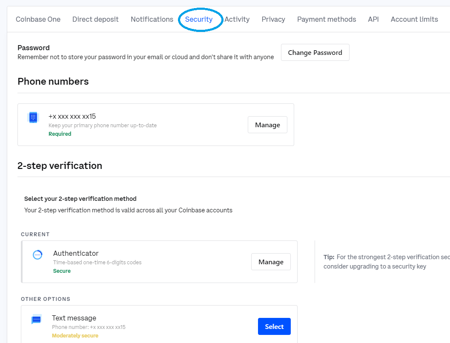The height and width of the screenshot is (343, 450).
Task: Click the password storage reminder text
Action: point(146,57)
